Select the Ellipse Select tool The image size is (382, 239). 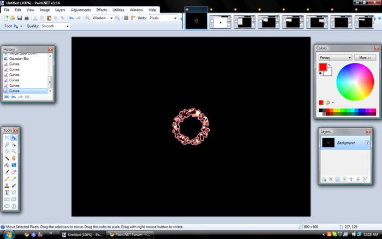[7, 151]
